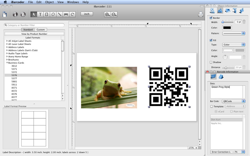The width and height of the screenshot is (250, 156).
Task: Open the Windows menu
Action: click(73, 2)
